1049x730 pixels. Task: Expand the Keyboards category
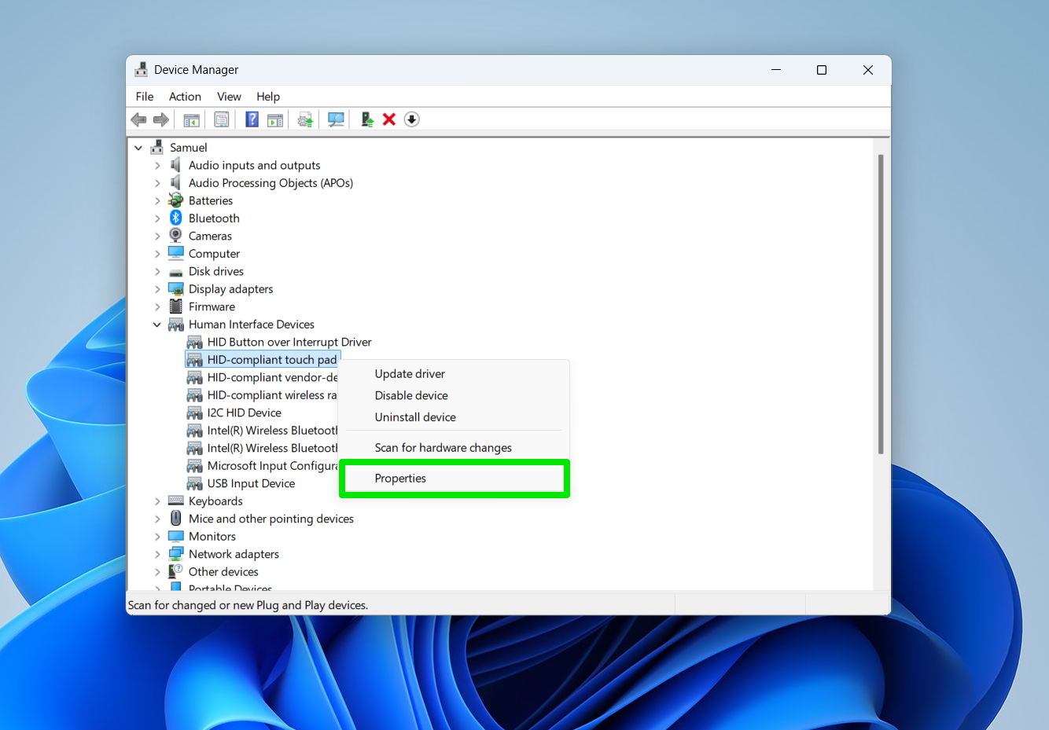(157, 501)
